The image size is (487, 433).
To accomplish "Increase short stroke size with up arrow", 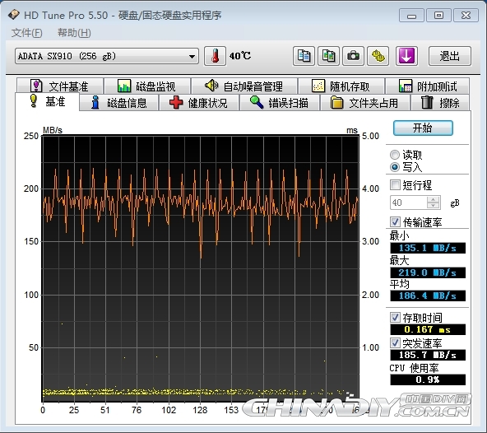I will [434, 199].
